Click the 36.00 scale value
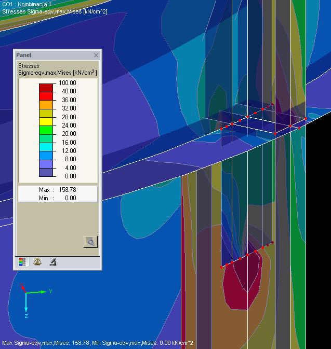This screenshot has width=331, height=349. click(x=69, y=100)
